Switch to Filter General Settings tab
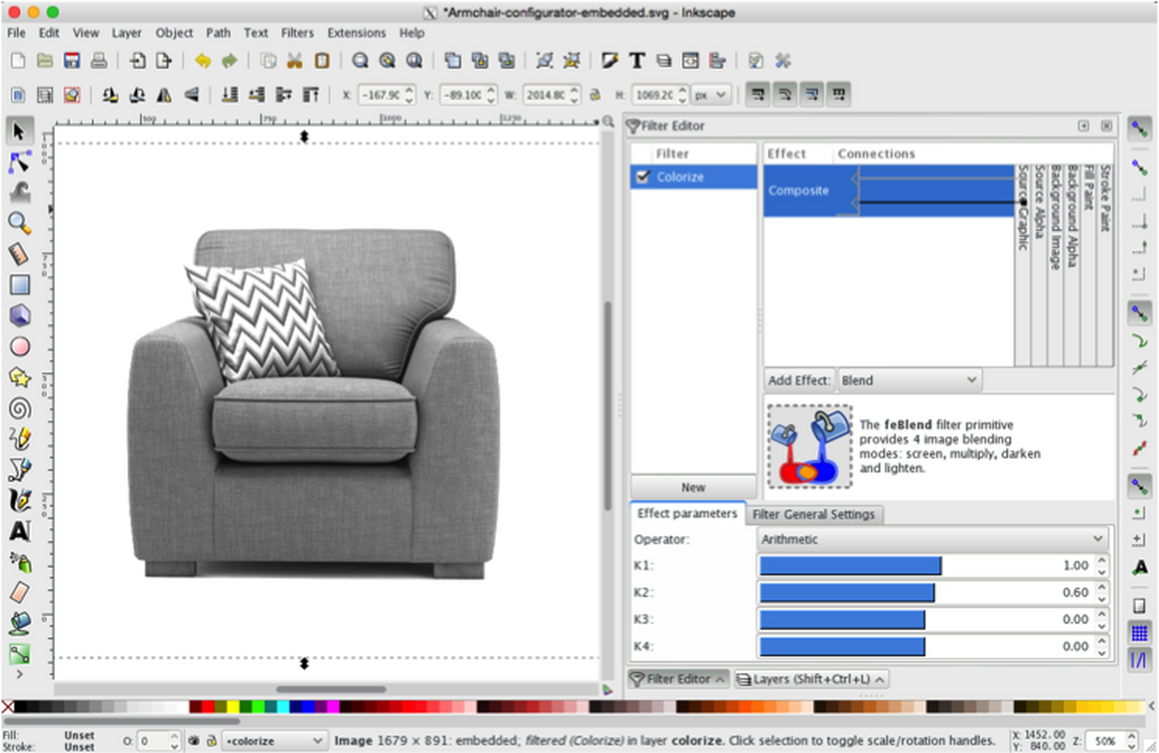This screenshot has width=1159, height=753. pyautogui.click(x=814, y=514)
